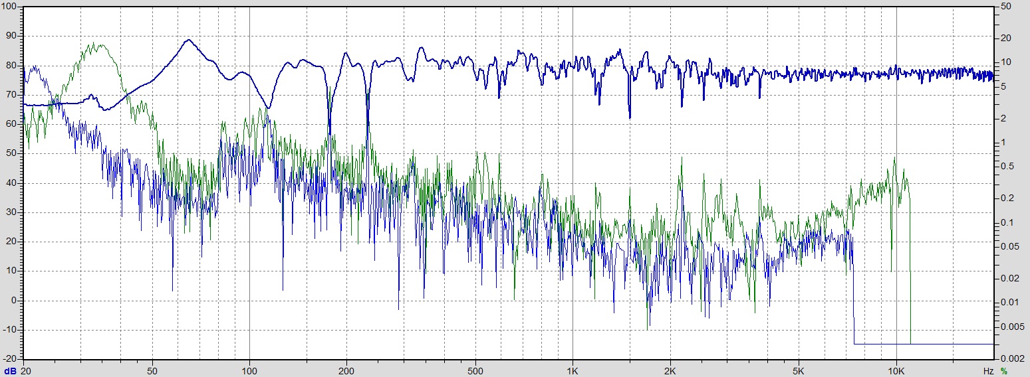The image size is (1030, 377).
Task: Click the 0 tick on dB axis
Action: [13, 301]
